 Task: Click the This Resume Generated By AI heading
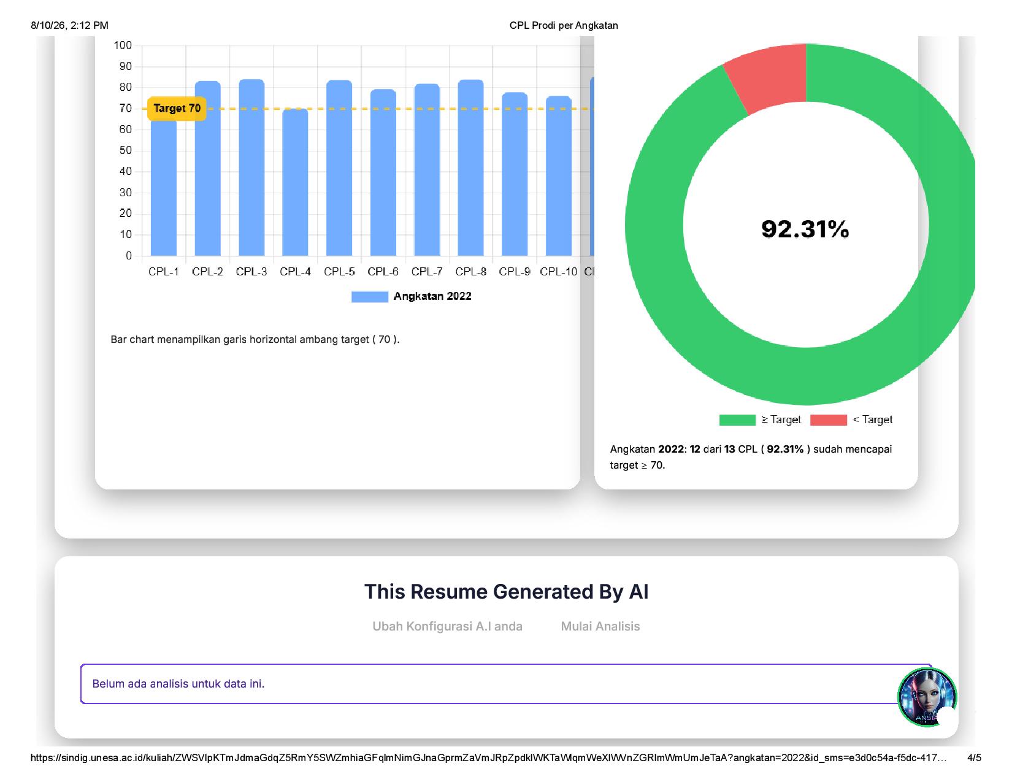click(x=507, y=592)
